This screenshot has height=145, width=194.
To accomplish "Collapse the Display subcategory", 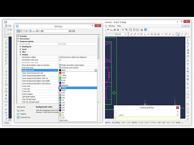I will 20,54.
